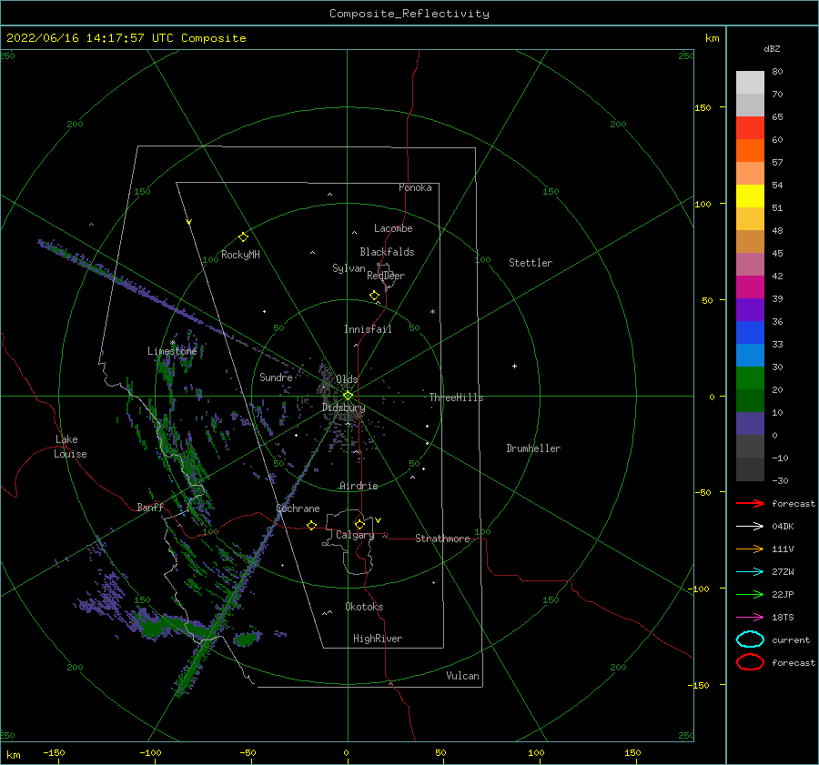Screen dimensions: 819x765
Task: Click the yellow diamond radar-center marker at Olds
Action: pyautogui.click(x=348, y=396)
